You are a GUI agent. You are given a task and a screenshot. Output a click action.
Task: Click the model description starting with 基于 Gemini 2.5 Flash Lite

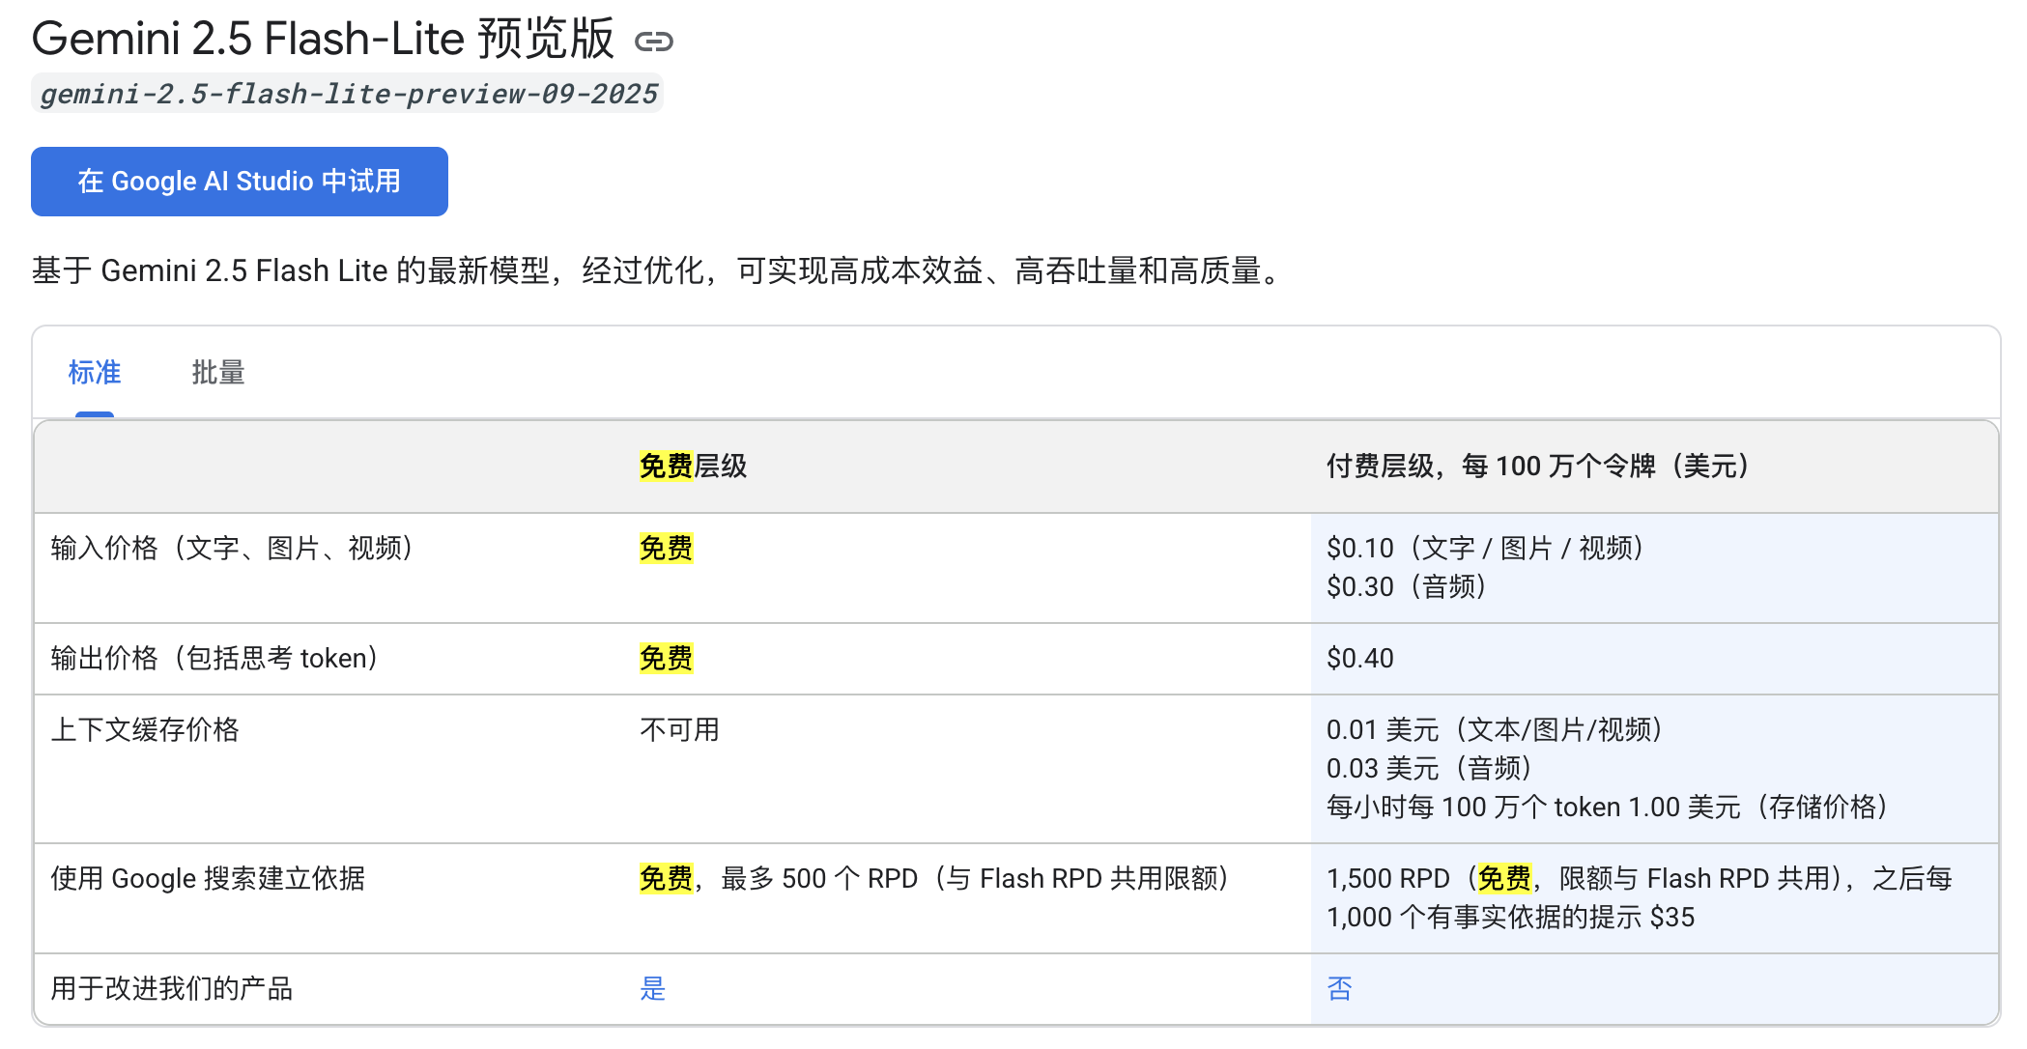click(660, 271)
